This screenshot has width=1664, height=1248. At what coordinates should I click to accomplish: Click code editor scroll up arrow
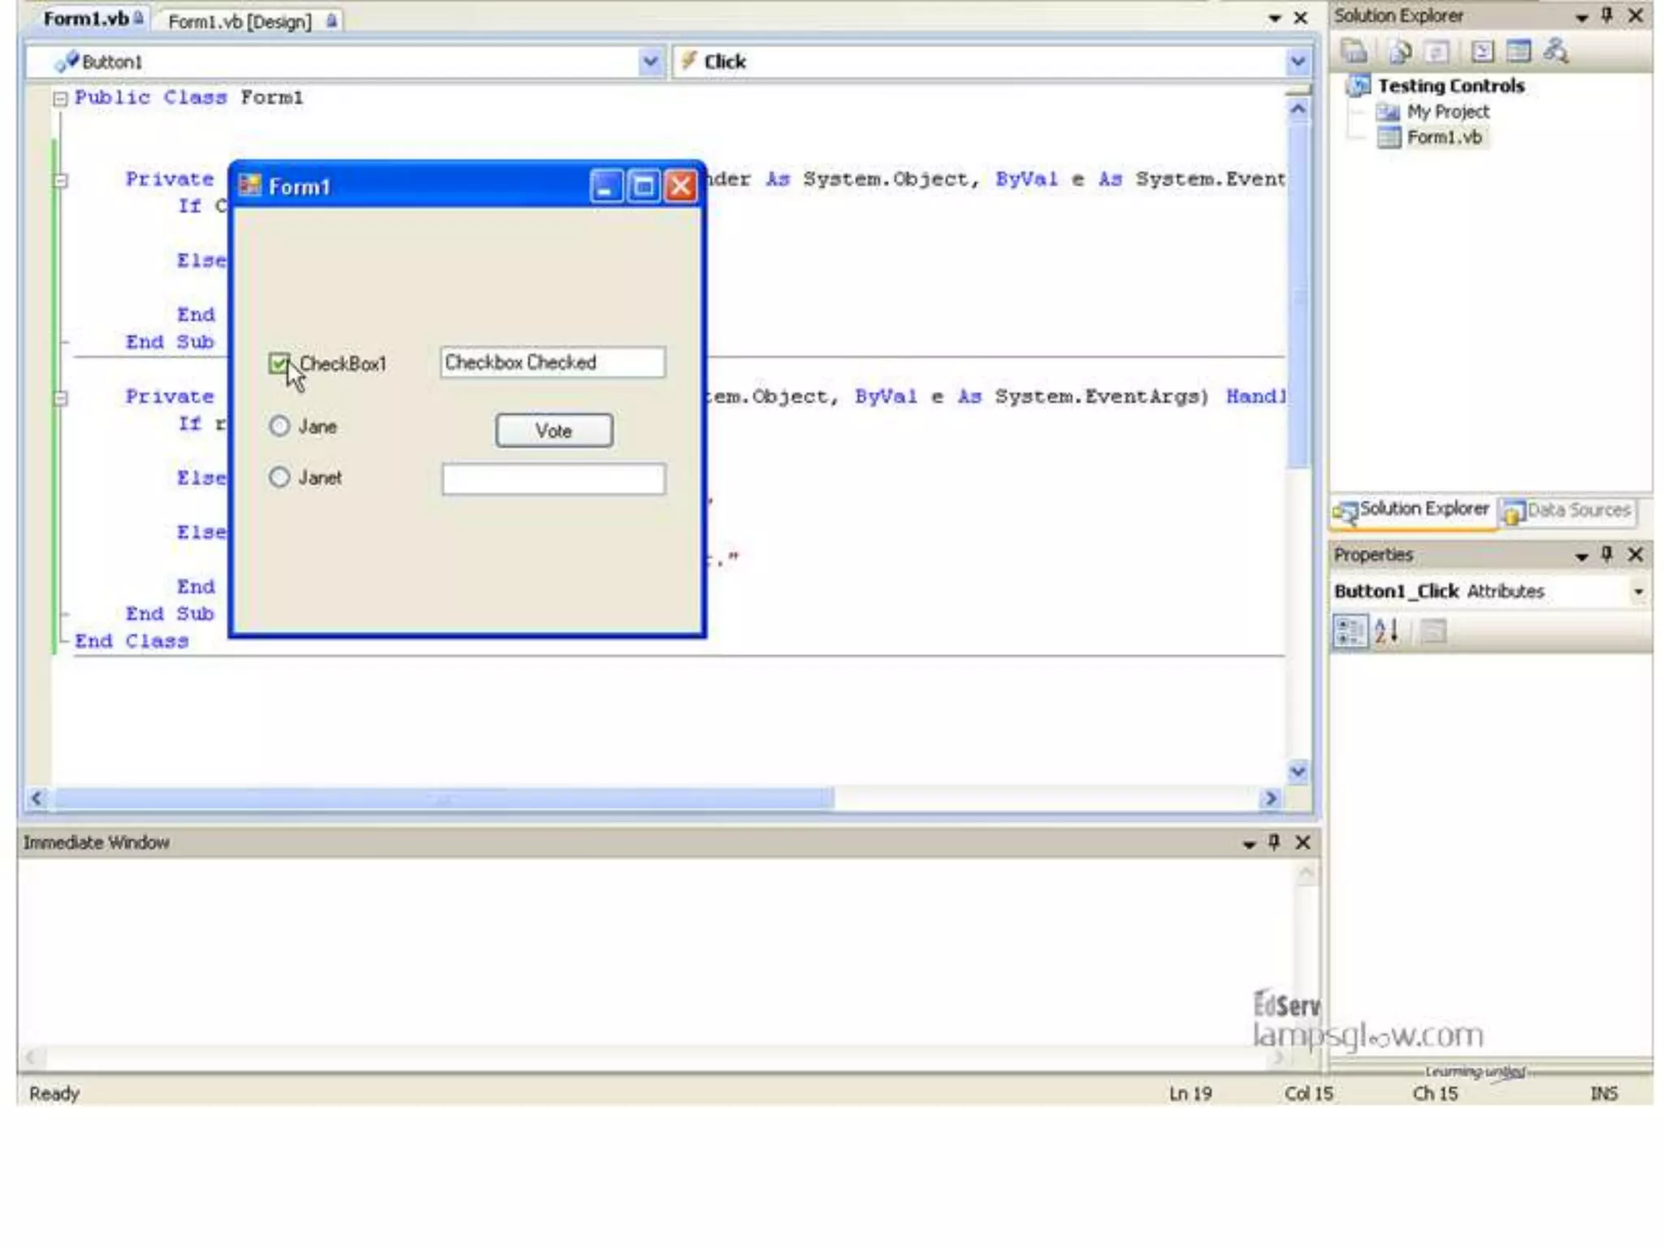(1298, 109)
